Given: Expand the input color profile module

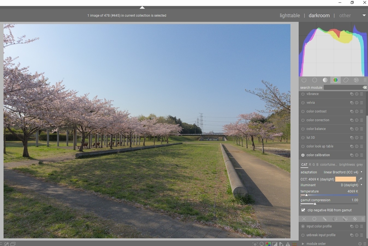Looking at the screenshot, I should (319, 226).
